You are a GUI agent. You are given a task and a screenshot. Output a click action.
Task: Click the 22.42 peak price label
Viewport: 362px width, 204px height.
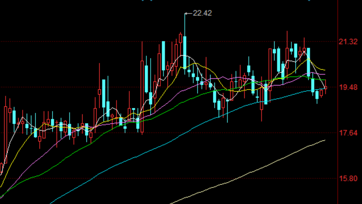click(x=202, y=13)
